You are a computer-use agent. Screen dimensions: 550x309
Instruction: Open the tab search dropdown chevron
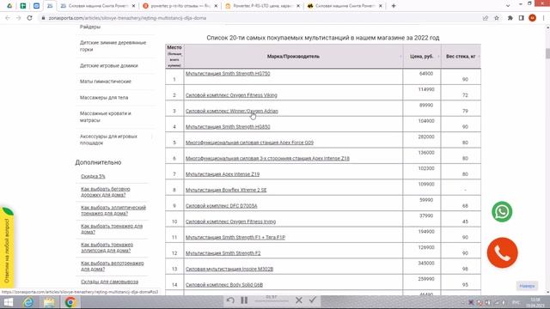508,6
